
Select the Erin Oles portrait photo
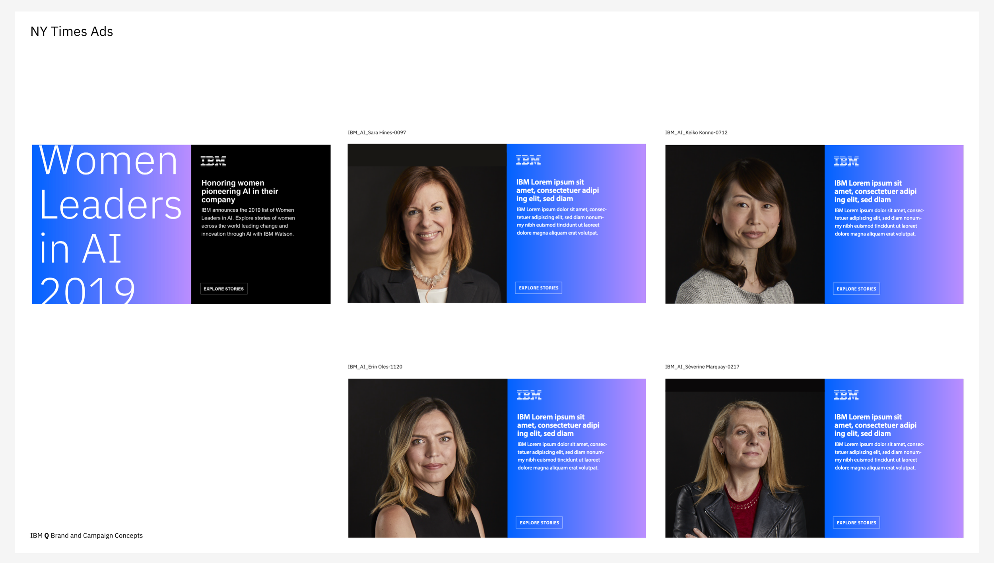click(428, 458)
